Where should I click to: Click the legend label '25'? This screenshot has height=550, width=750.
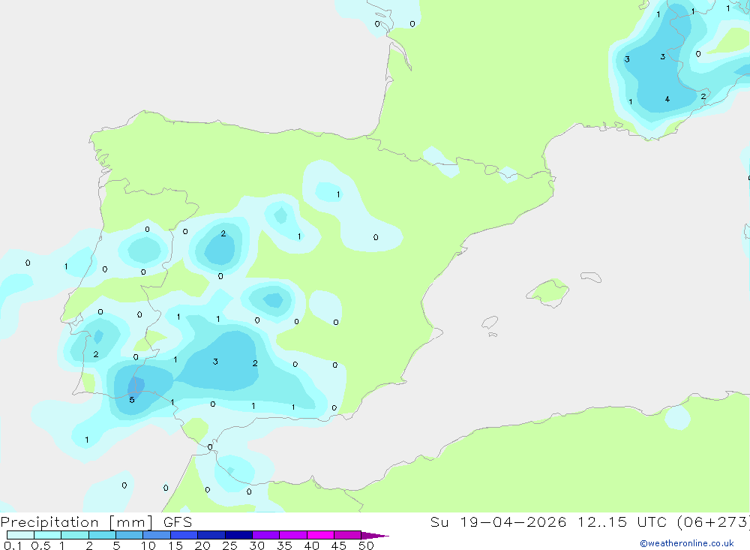pos(230,545)
